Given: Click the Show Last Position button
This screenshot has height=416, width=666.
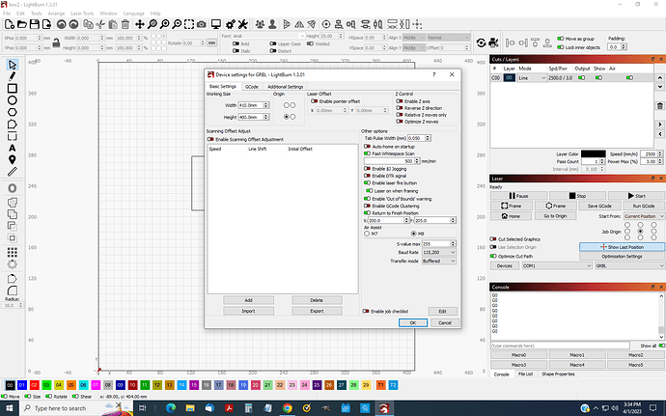Looking at the screenshot, I should click(622, 247).
